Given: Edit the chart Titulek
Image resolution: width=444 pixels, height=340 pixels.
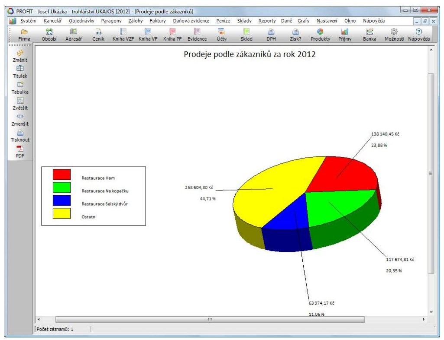Looking at the screenshot, I should pos(20,72).
